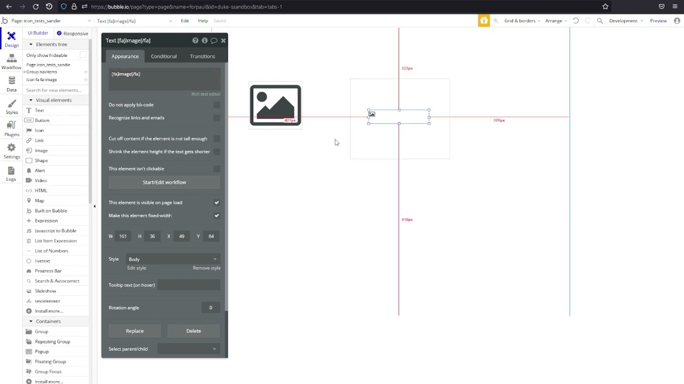Click the info icon in property panel
The height and width of the screenshot is (384, 684).
pos(205,41)
